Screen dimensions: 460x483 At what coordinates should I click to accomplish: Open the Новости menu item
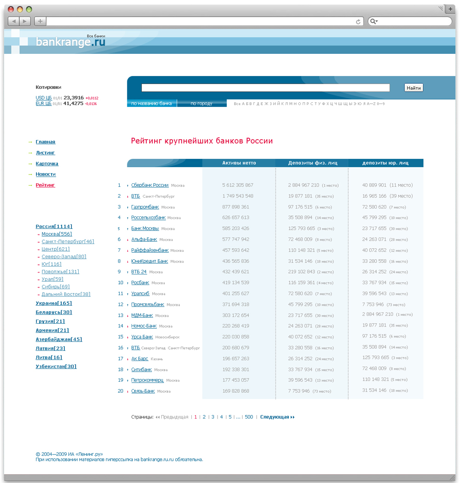46,175
